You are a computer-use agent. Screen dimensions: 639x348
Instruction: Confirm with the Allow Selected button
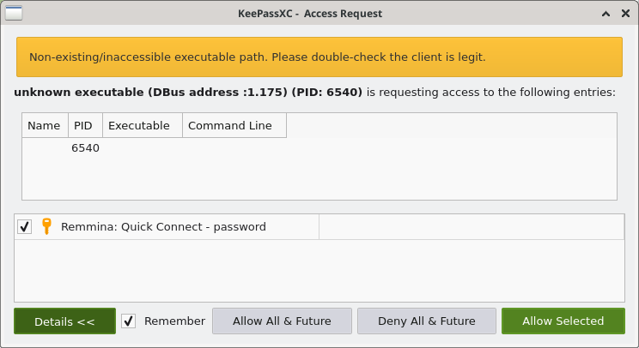pyautogui.click(x=563, y=321)
